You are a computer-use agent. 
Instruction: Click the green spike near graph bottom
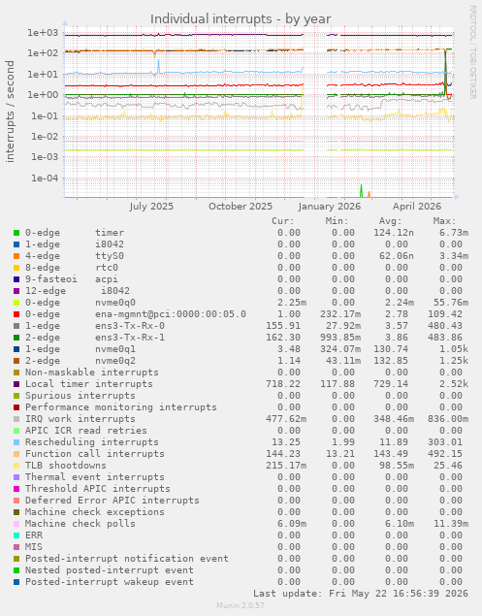tap(361, 190)
